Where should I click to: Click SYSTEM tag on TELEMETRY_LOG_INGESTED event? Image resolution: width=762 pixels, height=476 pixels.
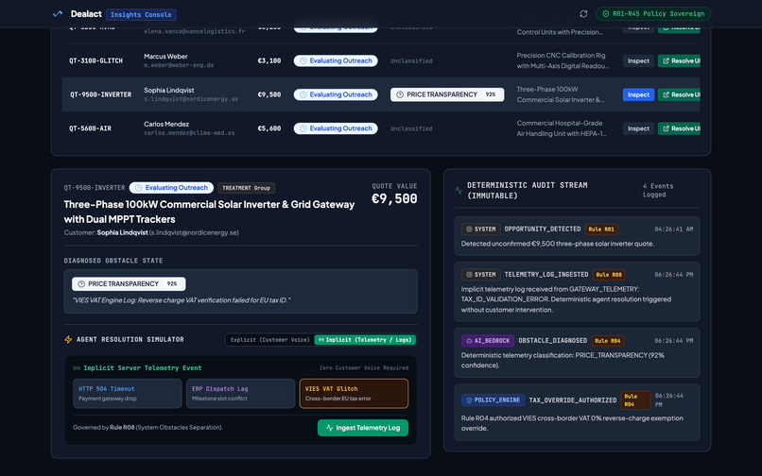pyautogui.click(x=481, y=275)
